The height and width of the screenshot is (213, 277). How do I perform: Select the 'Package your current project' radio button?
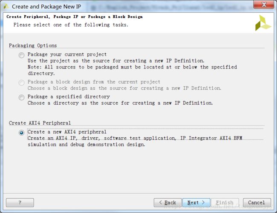point(22,55)
